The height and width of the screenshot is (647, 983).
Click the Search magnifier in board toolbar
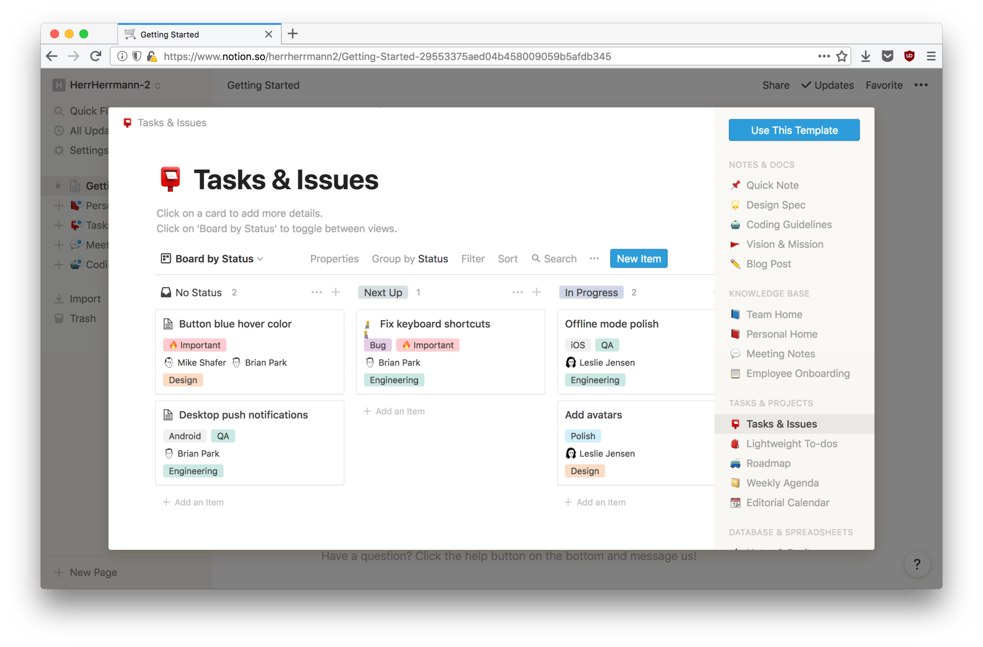(536, 258)
